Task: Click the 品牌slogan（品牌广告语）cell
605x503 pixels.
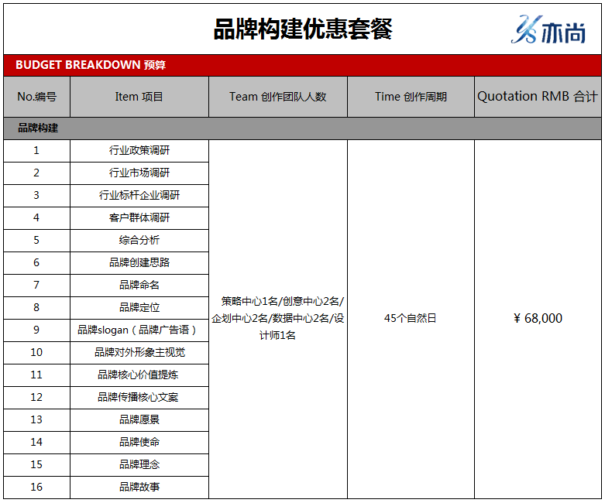Action: 139,330
